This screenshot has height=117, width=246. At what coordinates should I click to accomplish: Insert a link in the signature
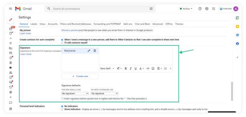[148, 68]
